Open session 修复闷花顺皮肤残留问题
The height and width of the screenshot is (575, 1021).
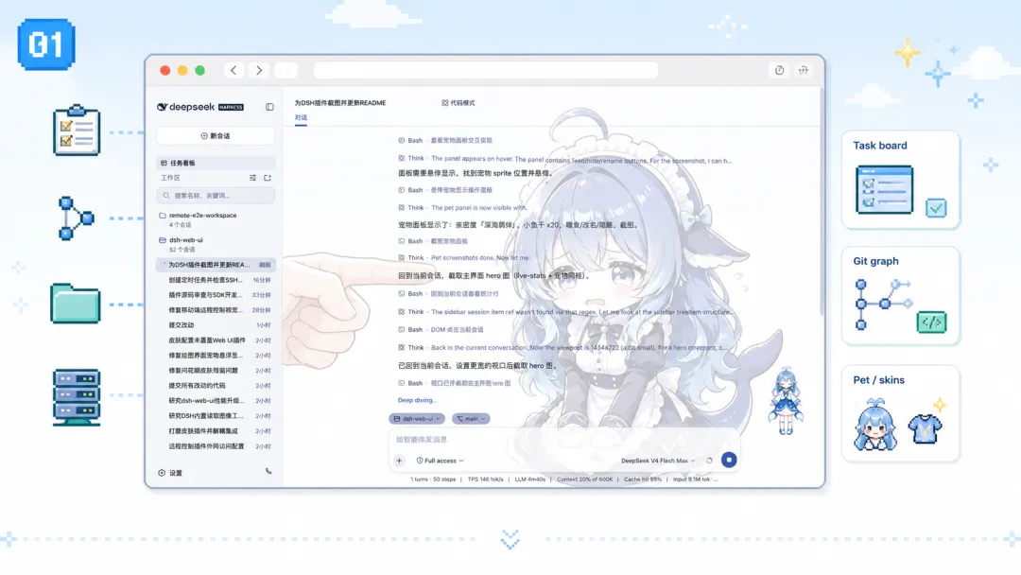coord(216,371)
